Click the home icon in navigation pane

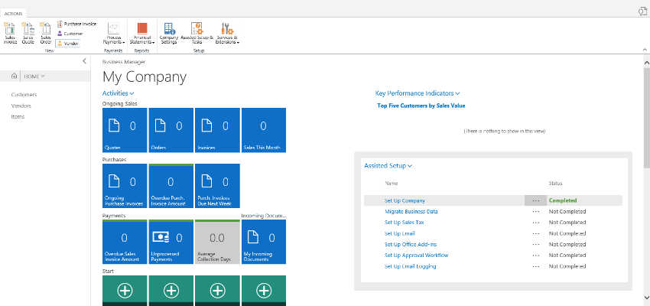(14, 76)
